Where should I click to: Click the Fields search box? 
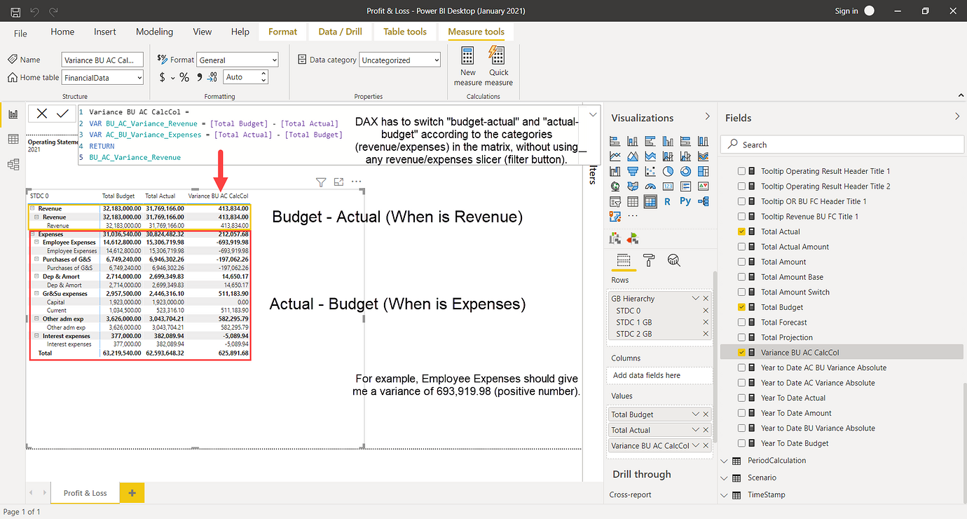point(841,144)
